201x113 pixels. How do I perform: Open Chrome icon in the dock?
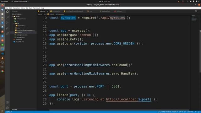[3, 71]
